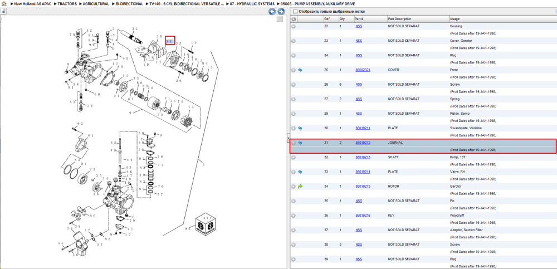This screenshot has height=269, width=557.
Task: Click the plus icon in table header
Action: [294, 19]
